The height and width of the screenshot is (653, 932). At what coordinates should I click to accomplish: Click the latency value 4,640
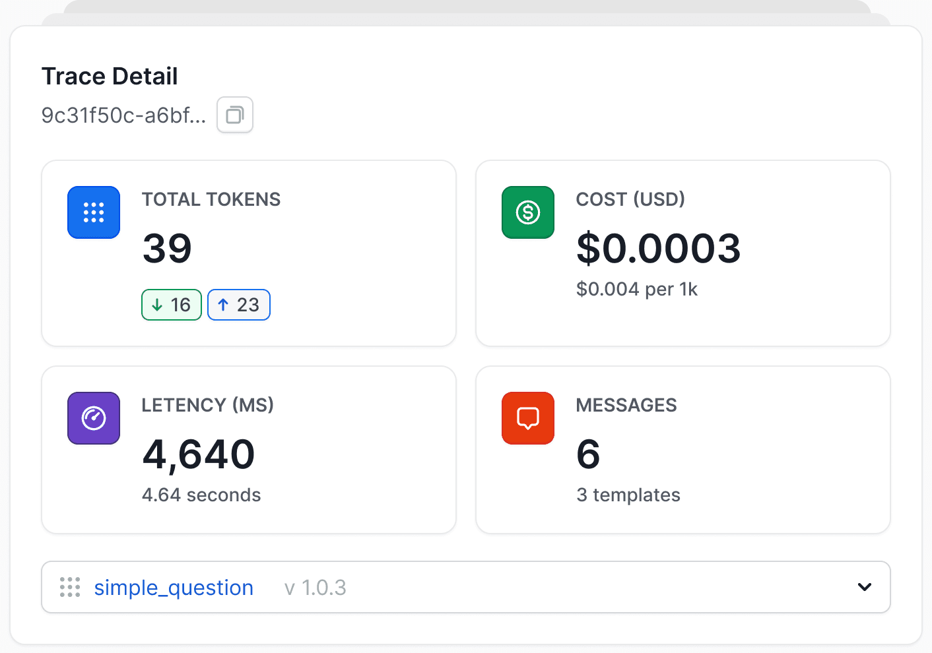tap(199, 454)
